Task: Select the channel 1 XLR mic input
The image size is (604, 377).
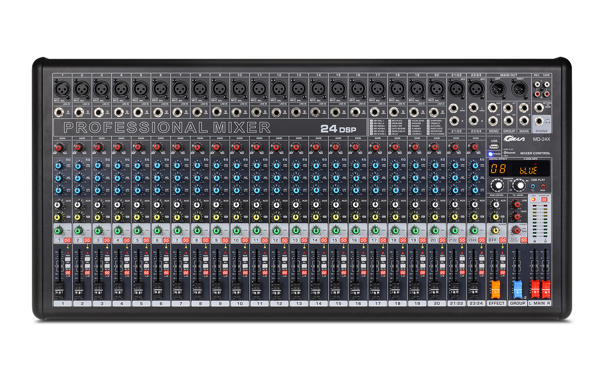Action: coord(62,88)
